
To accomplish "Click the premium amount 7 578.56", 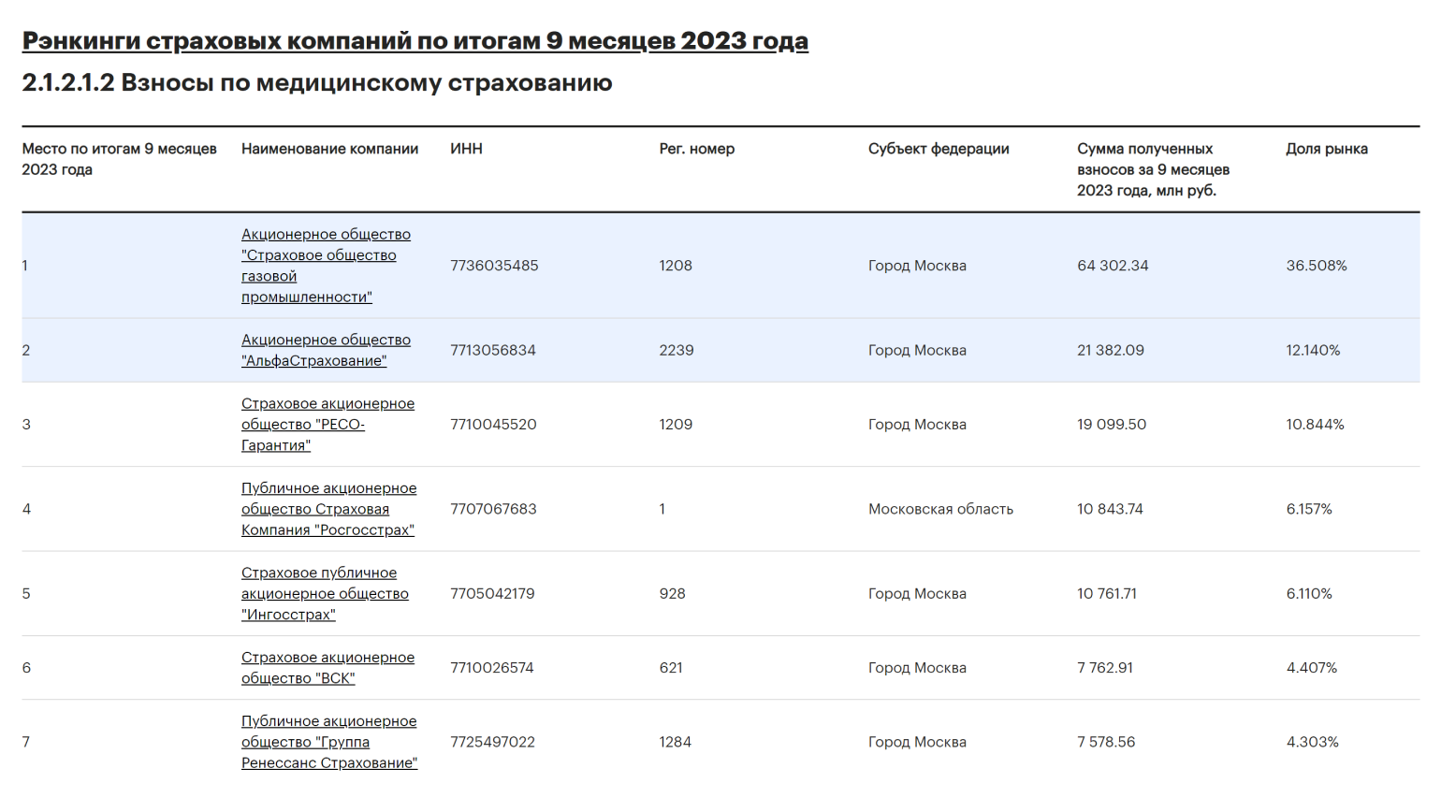I will pyautogui.click(x=1106, y=742).
